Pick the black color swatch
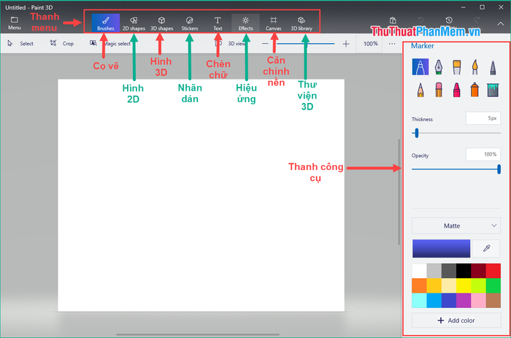 coord(464,271)
